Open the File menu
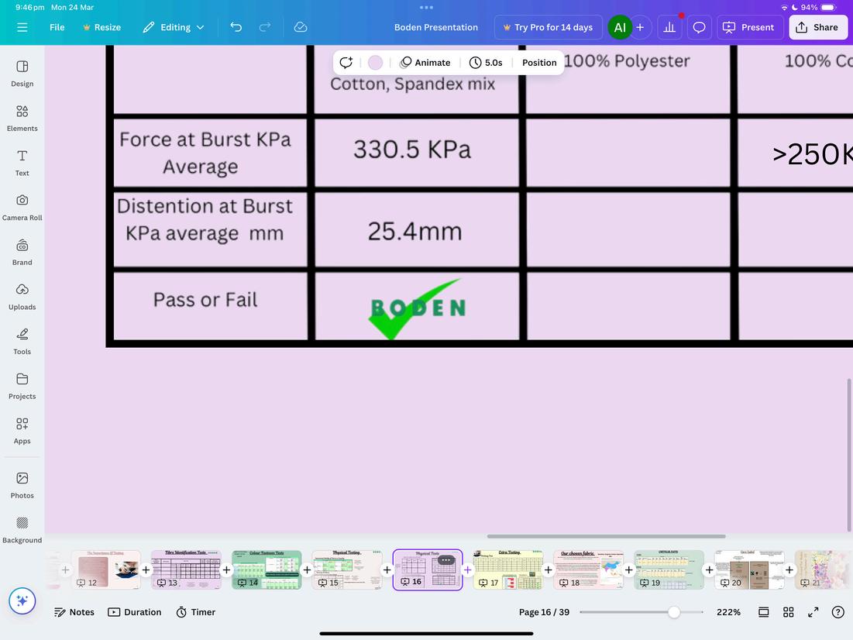This screenshot has width=853, height=640. [x=57, y=27]
